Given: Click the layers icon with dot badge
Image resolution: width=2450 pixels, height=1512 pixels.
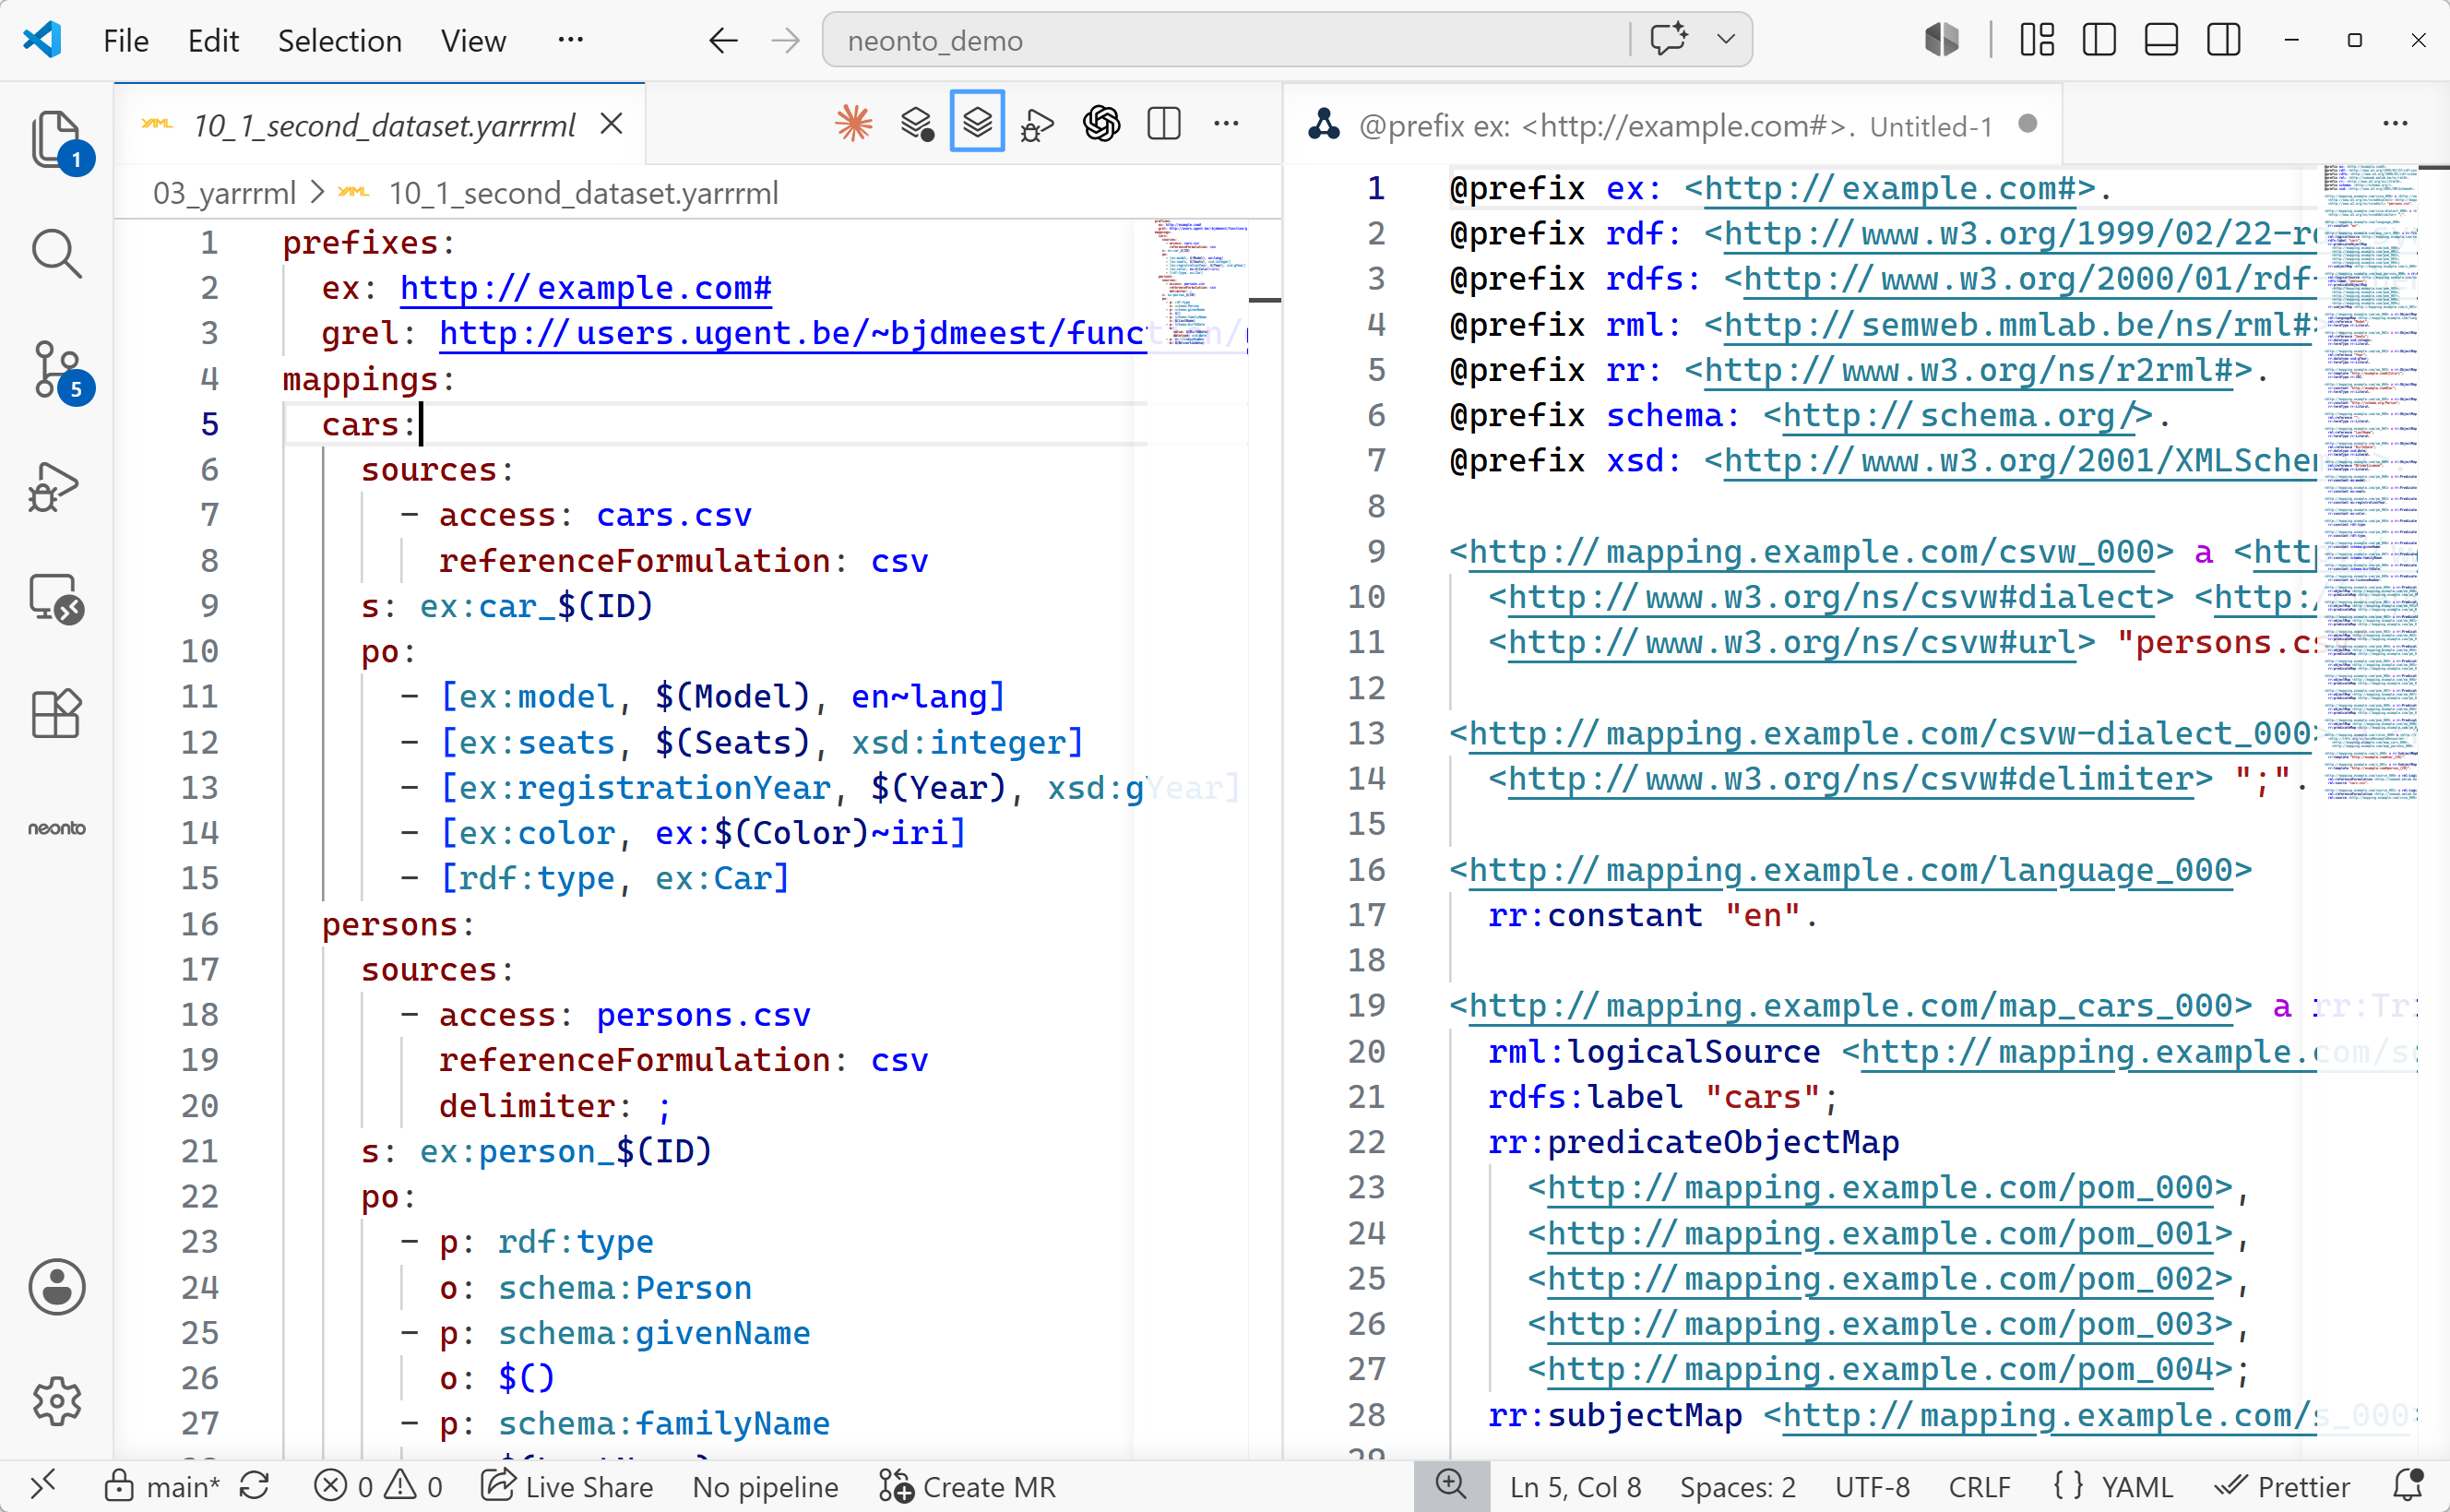Looking at the screenshot, I should [916, 124].
